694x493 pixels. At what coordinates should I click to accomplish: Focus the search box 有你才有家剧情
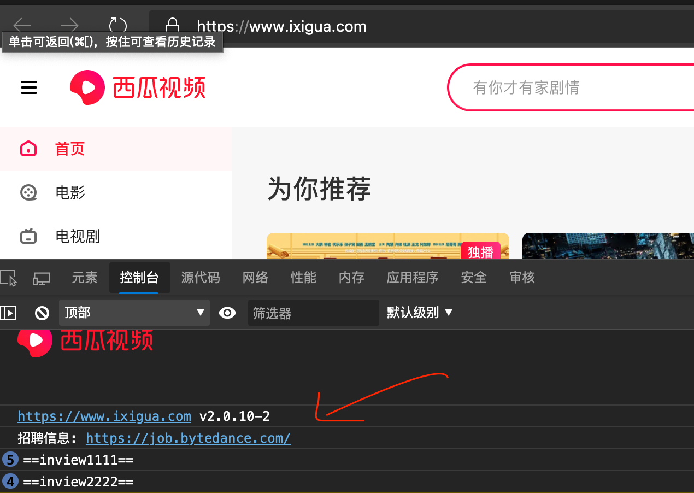[571, 87]
